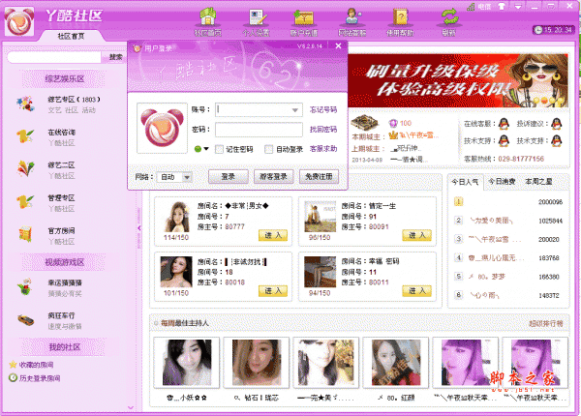Viewport: 581px width, 416px height.
Task: Click the login dialog avatar image
Action: click(x=162, y=128)
